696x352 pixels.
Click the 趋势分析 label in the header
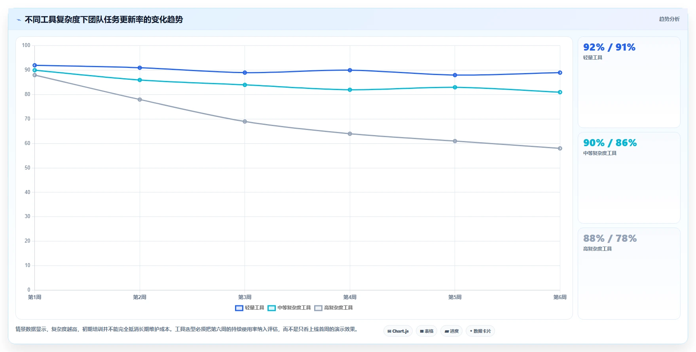[669, 19]
